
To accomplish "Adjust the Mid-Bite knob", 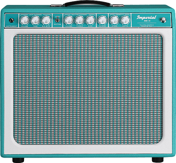I will (x=46, y=20).
